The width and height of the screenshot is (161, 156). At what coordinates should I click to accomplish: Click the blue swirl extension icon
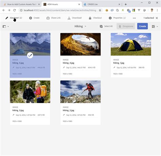(x=112, y=10)
